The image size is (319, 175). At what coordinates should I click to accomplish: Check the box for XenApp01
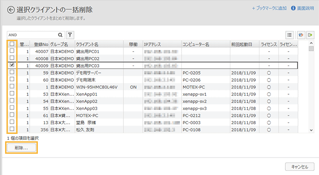pyautogui.click(x=12, y=93)
